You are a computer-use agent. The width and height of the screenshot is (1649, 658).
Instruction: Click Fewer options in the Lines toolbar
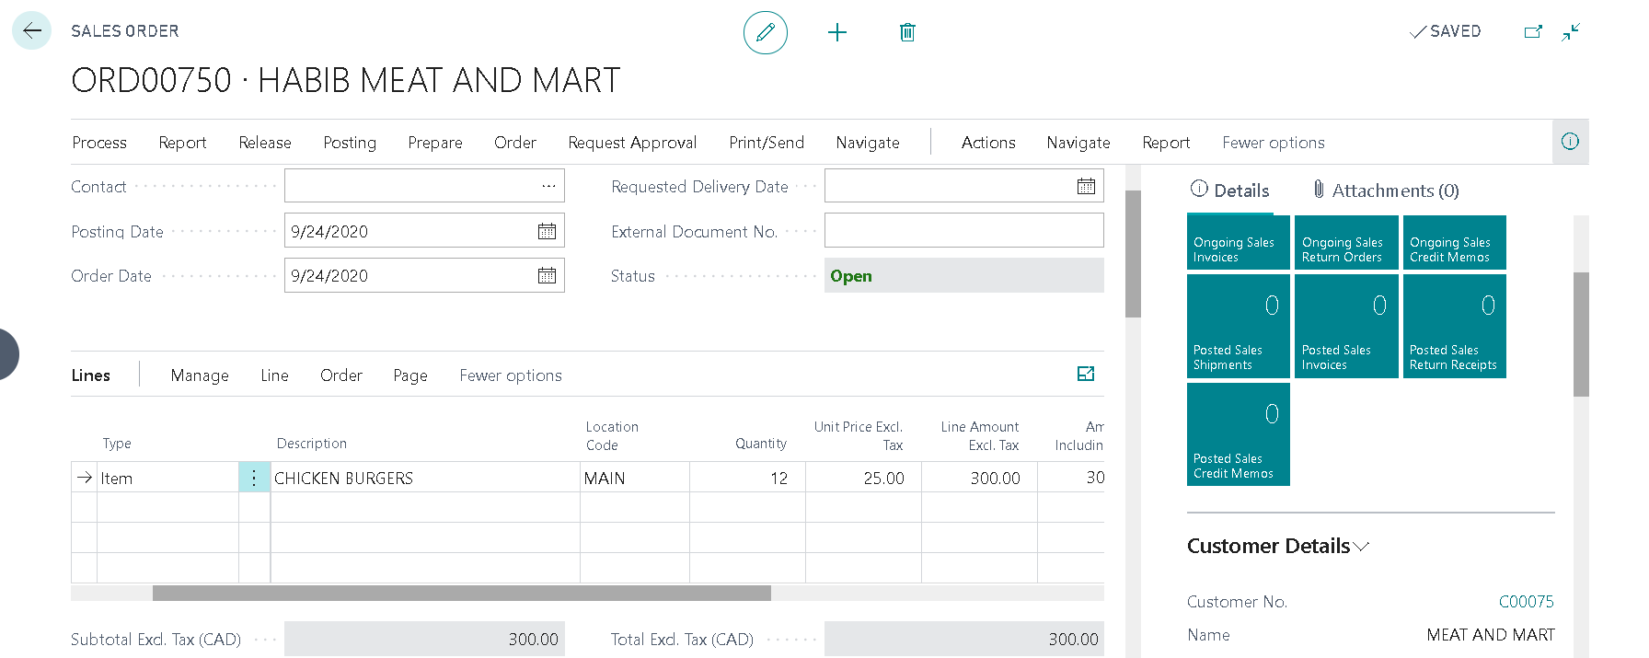511,375
